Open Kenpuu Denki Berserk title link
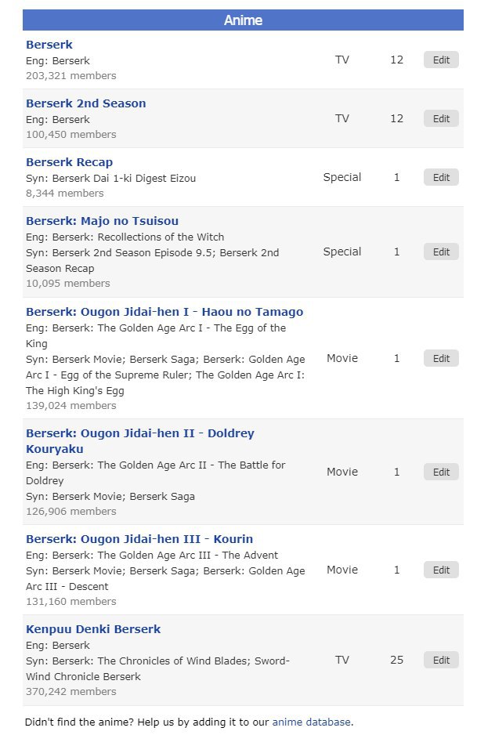The width and height of the screenshot is (477, 753). click(x=93, y=629)
